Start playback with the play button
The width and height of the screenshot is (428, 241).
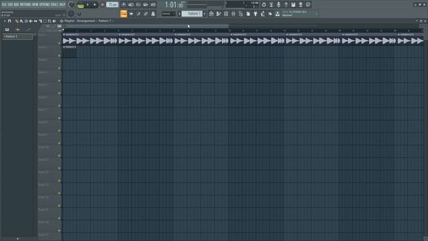click(88, 5)
